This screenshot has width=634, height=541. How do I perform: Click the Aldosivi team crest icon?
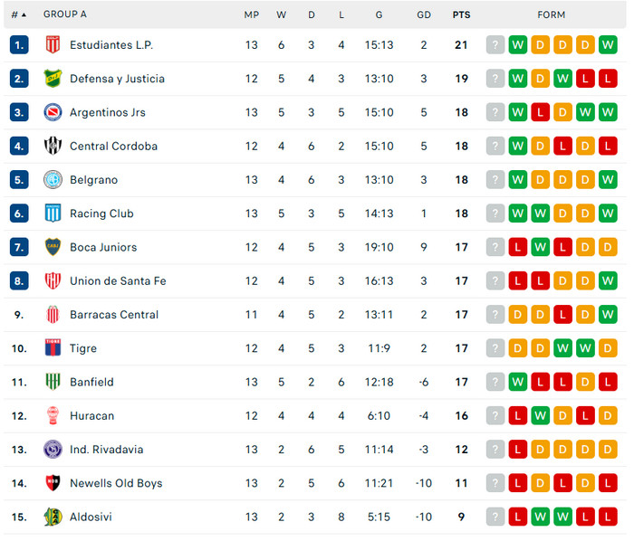click(53, 517)
